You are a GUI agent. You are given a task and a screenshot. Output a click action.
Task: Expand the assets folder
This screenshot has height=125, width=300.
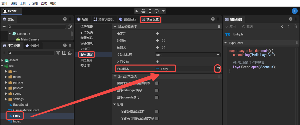click(x=2, y=60)
